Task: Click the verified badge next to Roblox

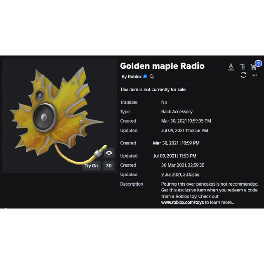Action: pyautogui.click(x=145, y=76)
